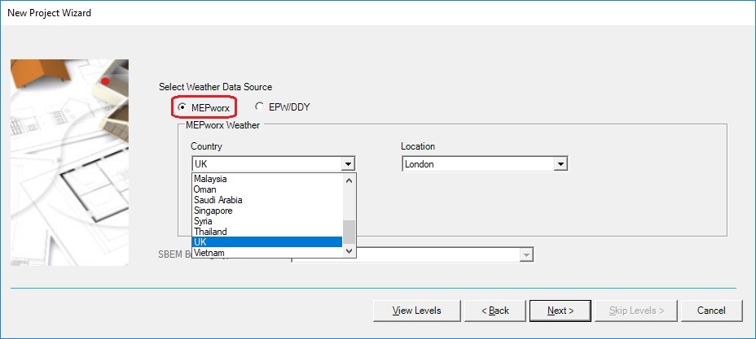Choose Malaysia from the country list

pyautogui.click(x=267, y=179)
